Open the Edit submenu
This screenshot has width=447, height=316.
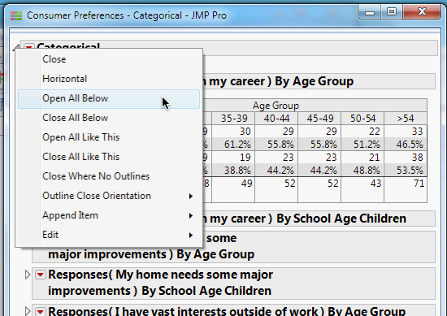point(109,235)
